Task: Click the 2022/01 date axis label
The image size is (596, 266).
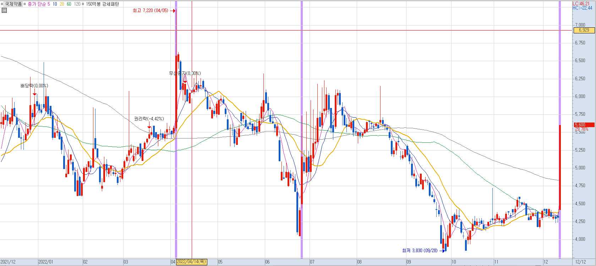Action: coord(46,262)
